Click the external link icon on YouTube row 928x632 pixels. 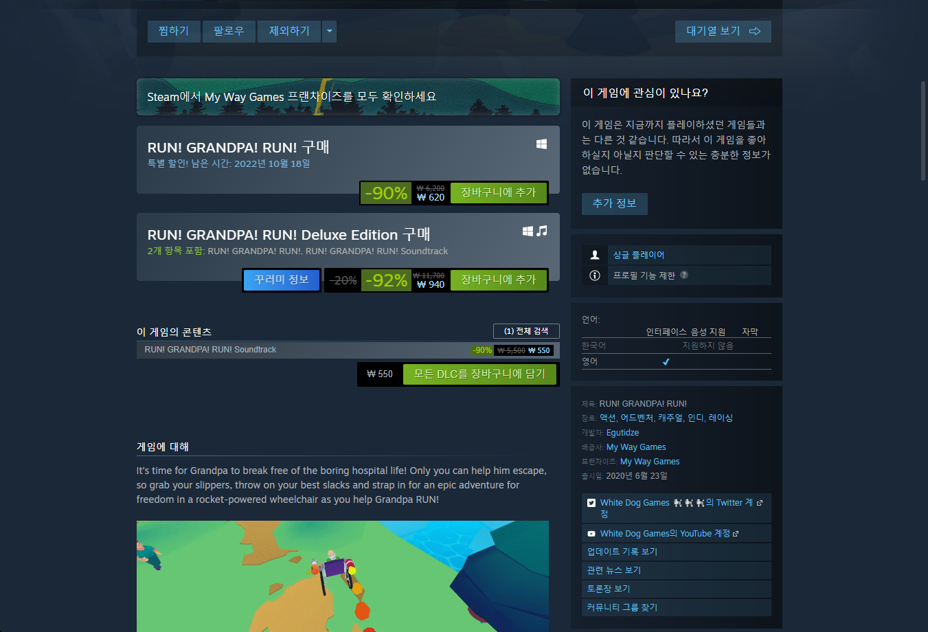tap(736, 534)
